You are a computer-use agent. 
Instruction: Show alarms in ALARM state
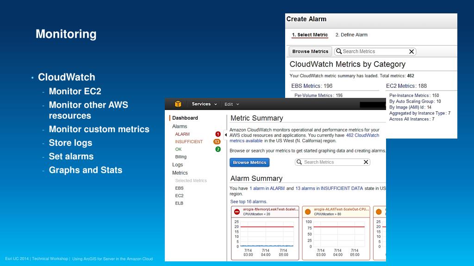point(182,134)
